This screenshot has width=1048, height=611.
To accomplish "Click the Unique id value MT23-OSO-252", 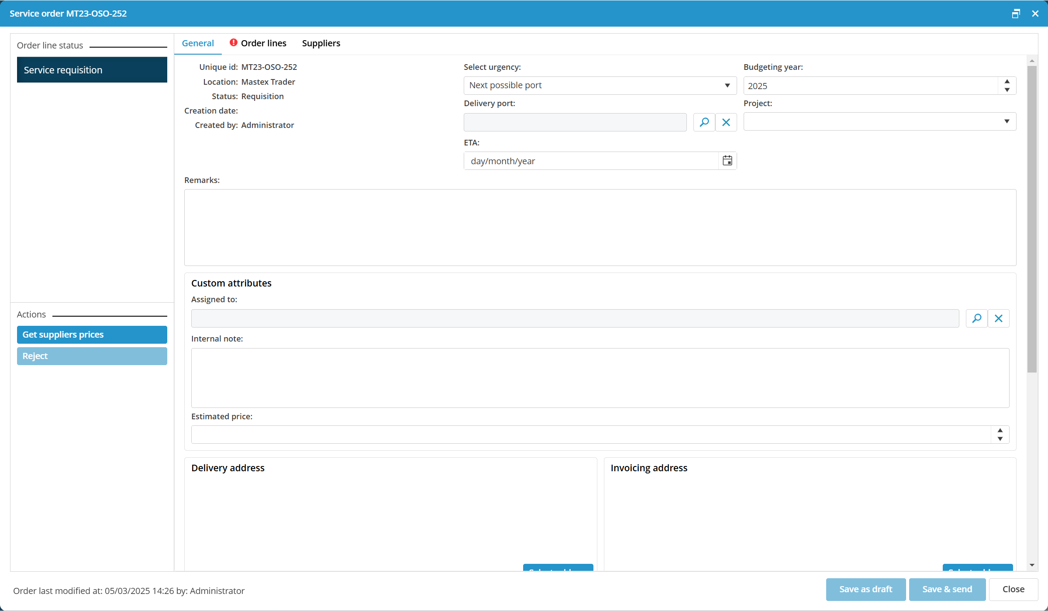I will 269,67.
